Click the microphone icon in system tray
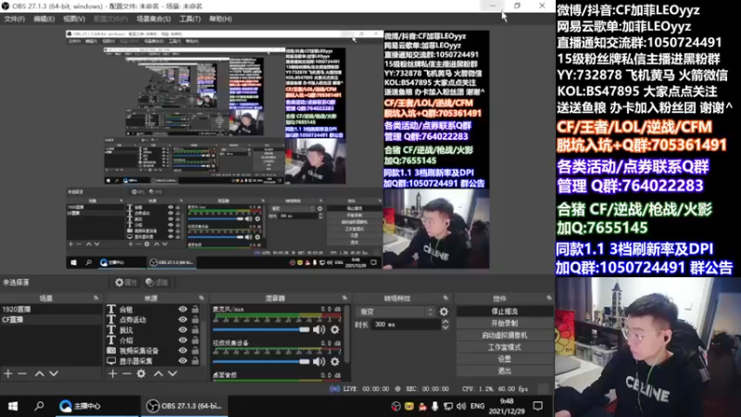This screenshot has width=741, height=417. pos(434,406)
